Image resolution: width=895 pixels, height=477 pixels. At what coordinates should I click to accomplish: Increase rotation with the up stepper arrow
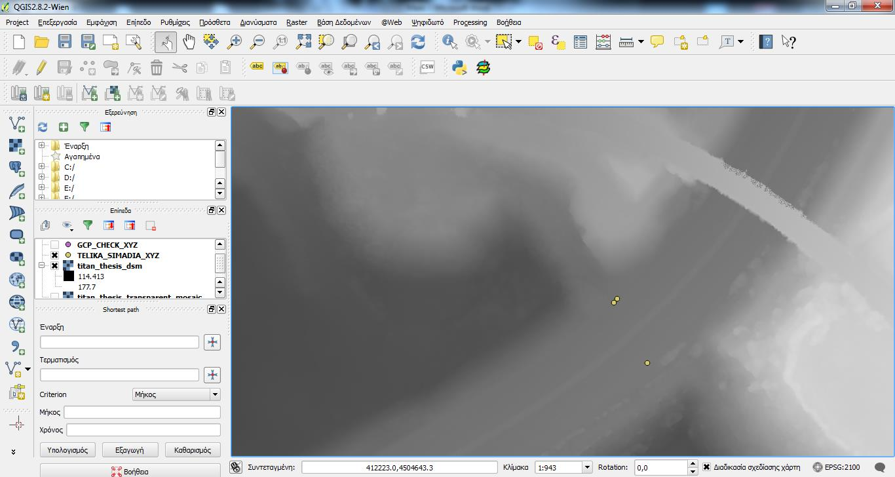693,464
